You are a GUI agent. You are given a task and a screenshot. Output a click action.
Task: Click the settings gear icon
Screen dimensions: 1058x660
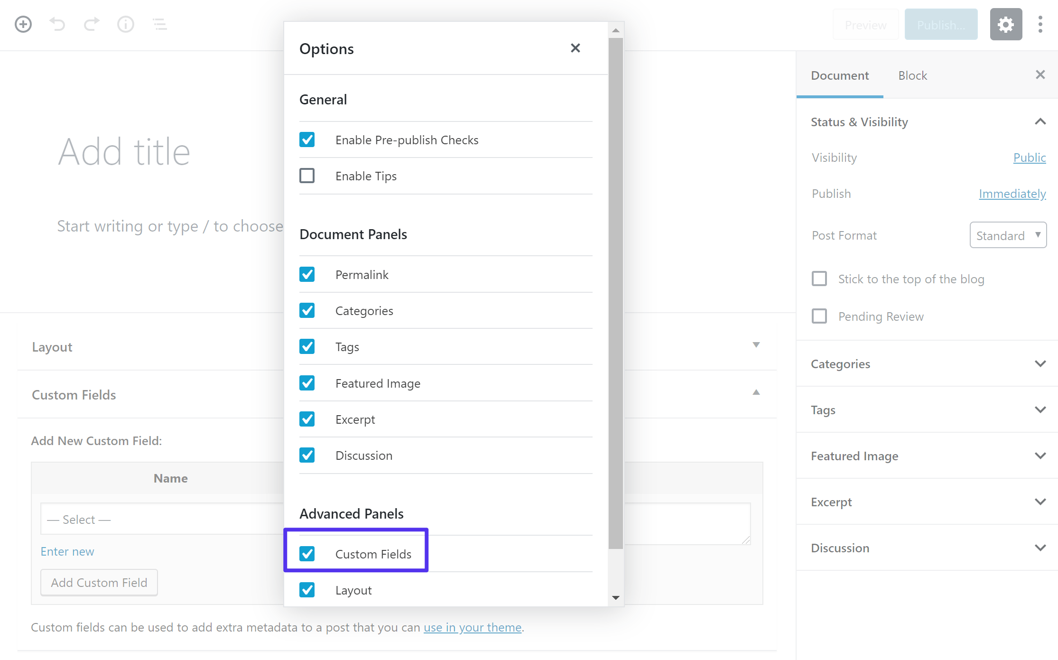(1005, 24)
